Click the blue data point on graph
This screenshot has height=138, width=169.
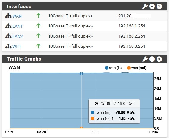(81, 73)
